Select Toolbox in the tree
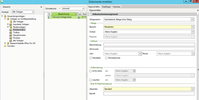The width and height of the screenshot is (199, 100). (16, 32)
